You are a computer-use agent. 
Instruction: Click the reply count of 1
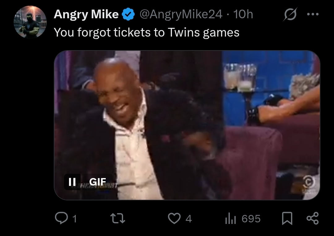pyautogui.click(x=74, y=219)
